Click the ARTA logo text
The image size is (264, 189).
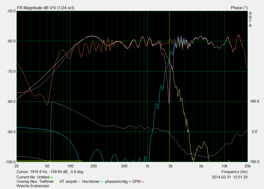click(250, 20)
